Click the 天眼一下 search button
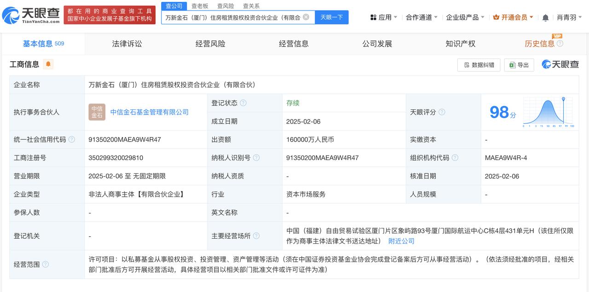The image size is (589, 292). [332, 17]
